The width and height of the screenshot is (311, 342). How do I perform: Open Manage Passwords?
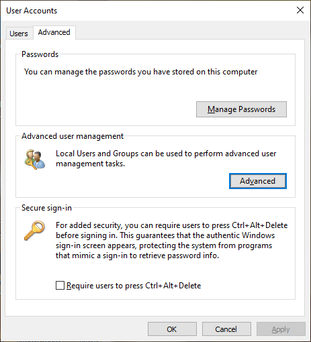click(x=241, y=109)
